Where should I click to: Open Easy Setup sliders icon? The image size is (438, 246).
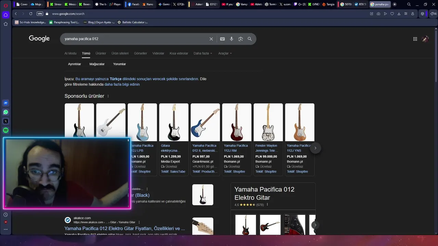pyautogui.click(x=406, y=14)
